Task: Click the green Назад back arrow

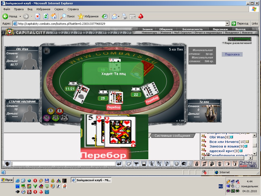Action: pos(5,16)
